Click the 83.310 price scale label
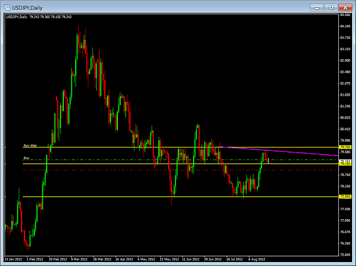 (x=345, y=49)
